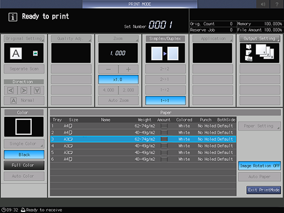Select upside-down original direction icon
The image size is (284, 213).
pyautogui.click(x=37, y=91)
